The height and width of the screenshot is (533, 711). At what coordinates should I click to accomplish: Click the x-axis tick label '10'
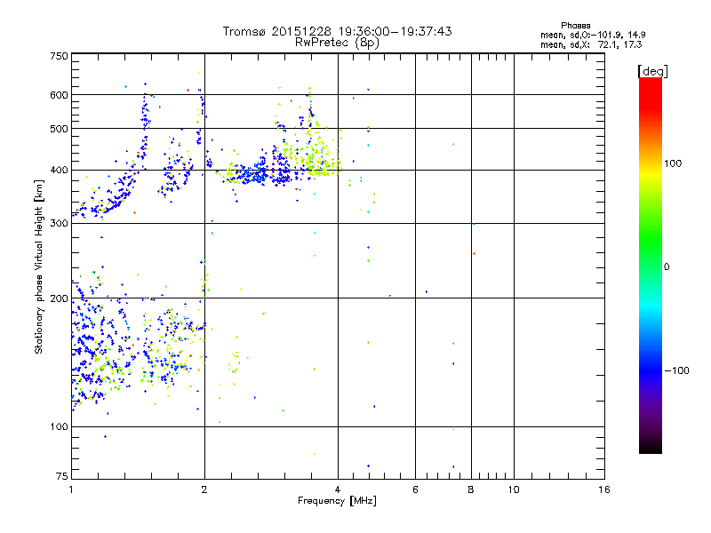(x=514, y=489)
